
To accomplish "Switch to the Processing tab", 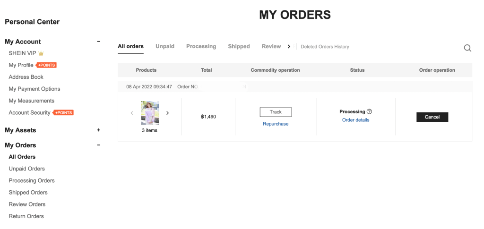I will point(201,46).
